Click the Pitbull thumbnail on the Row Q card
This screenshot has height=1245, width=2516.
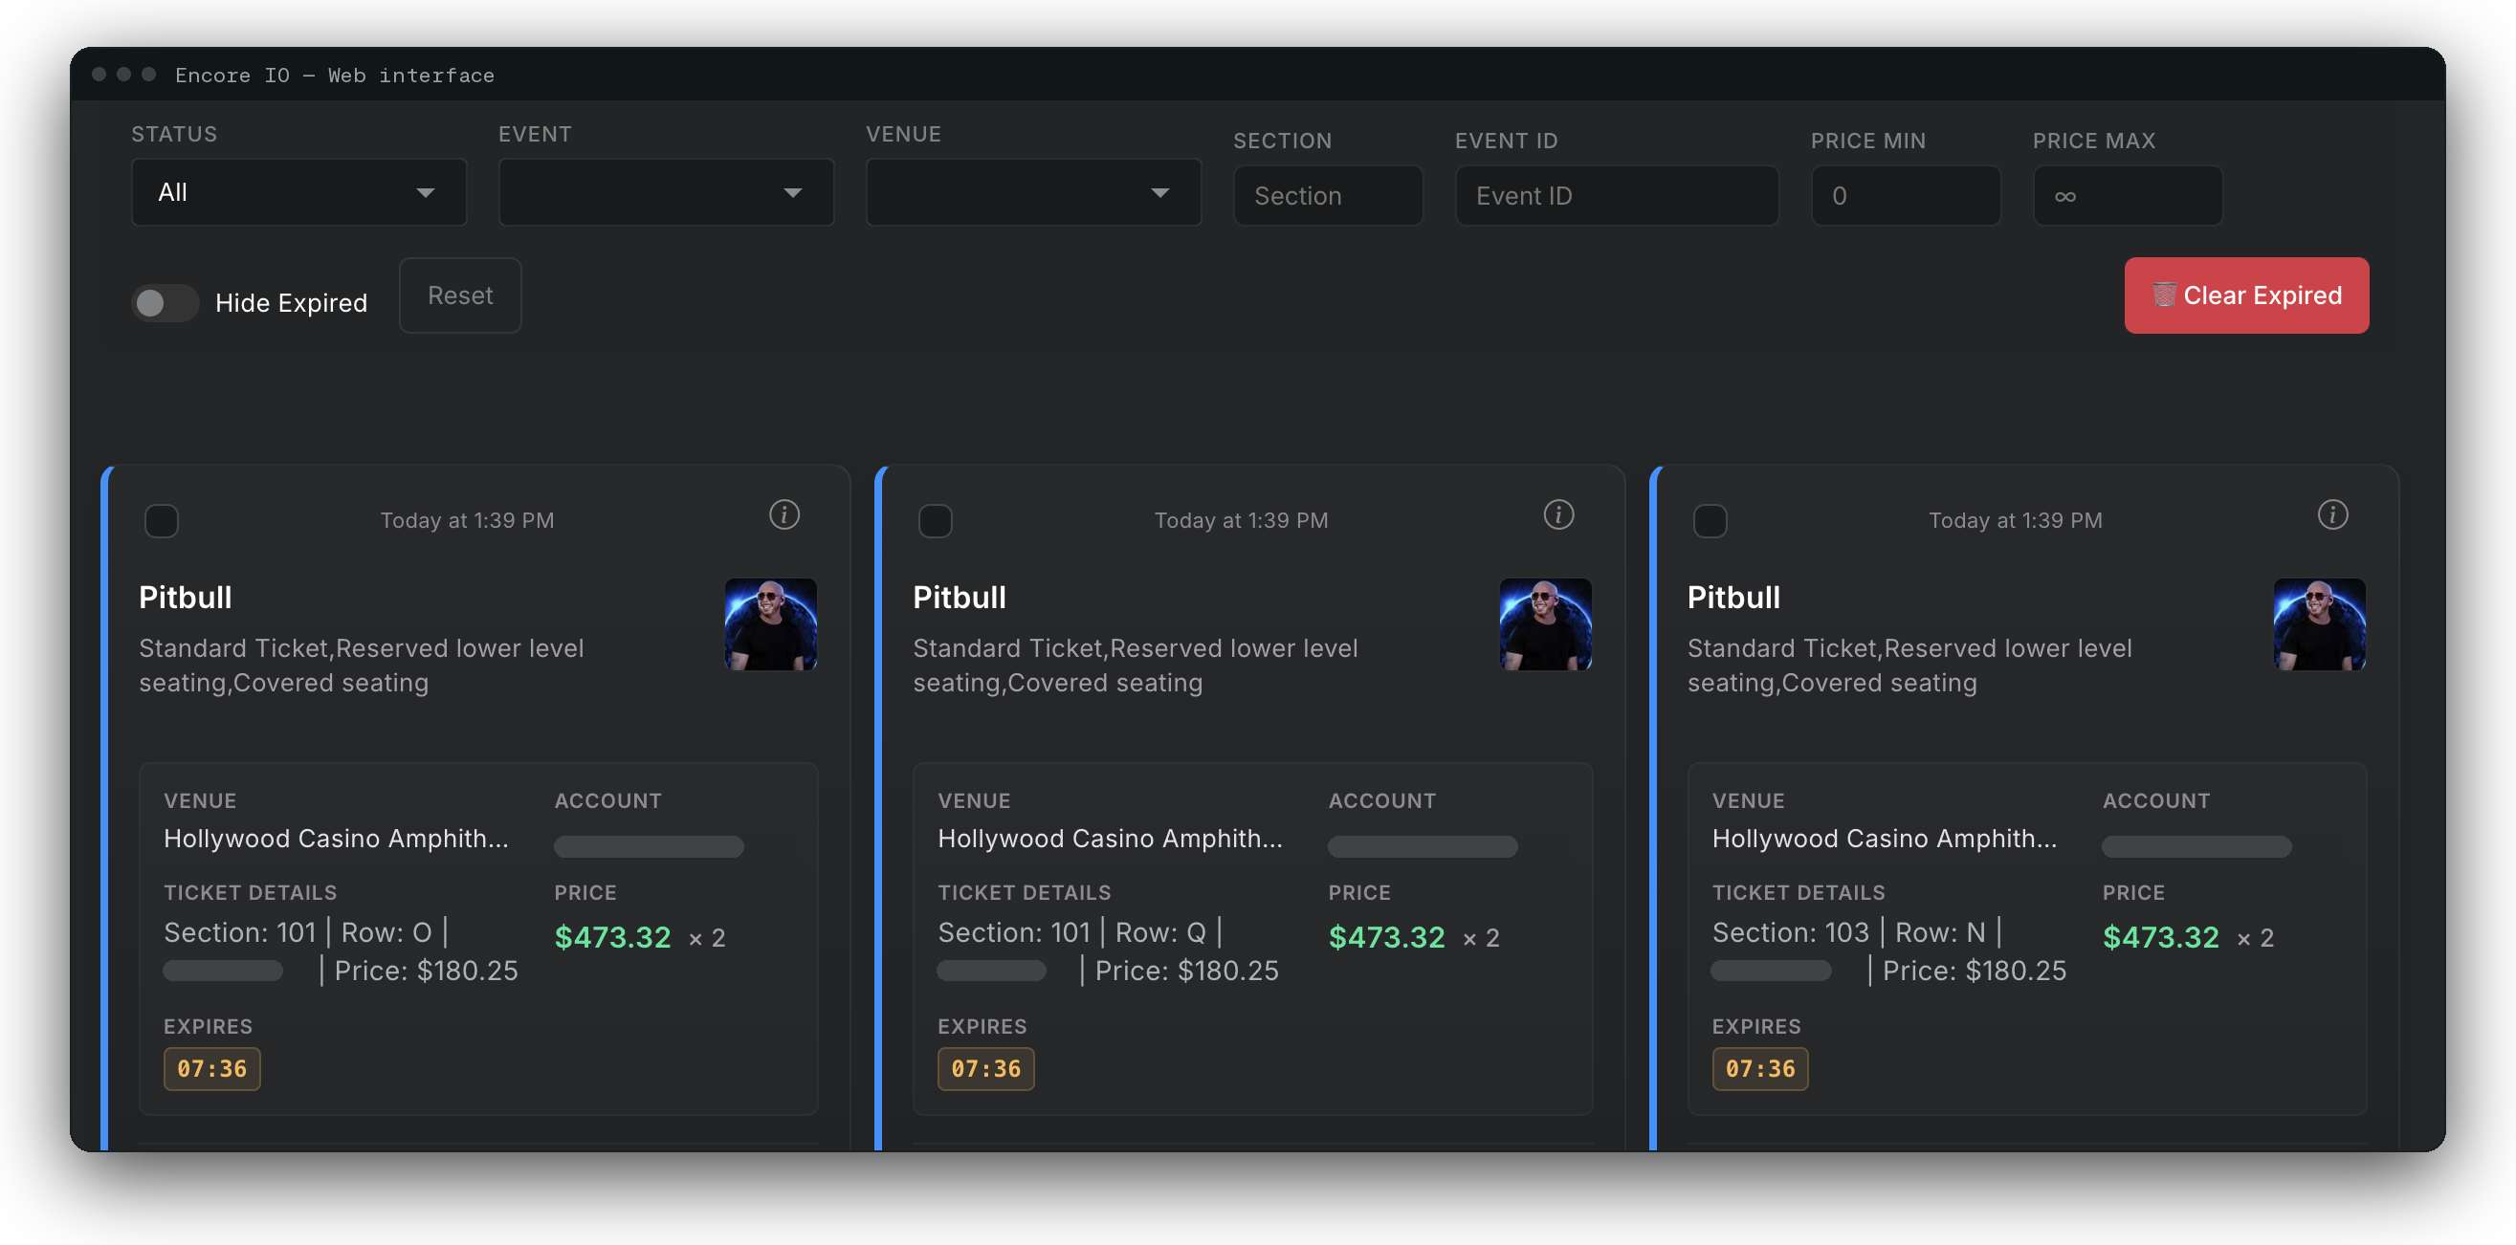click(x=1545, y=624)
